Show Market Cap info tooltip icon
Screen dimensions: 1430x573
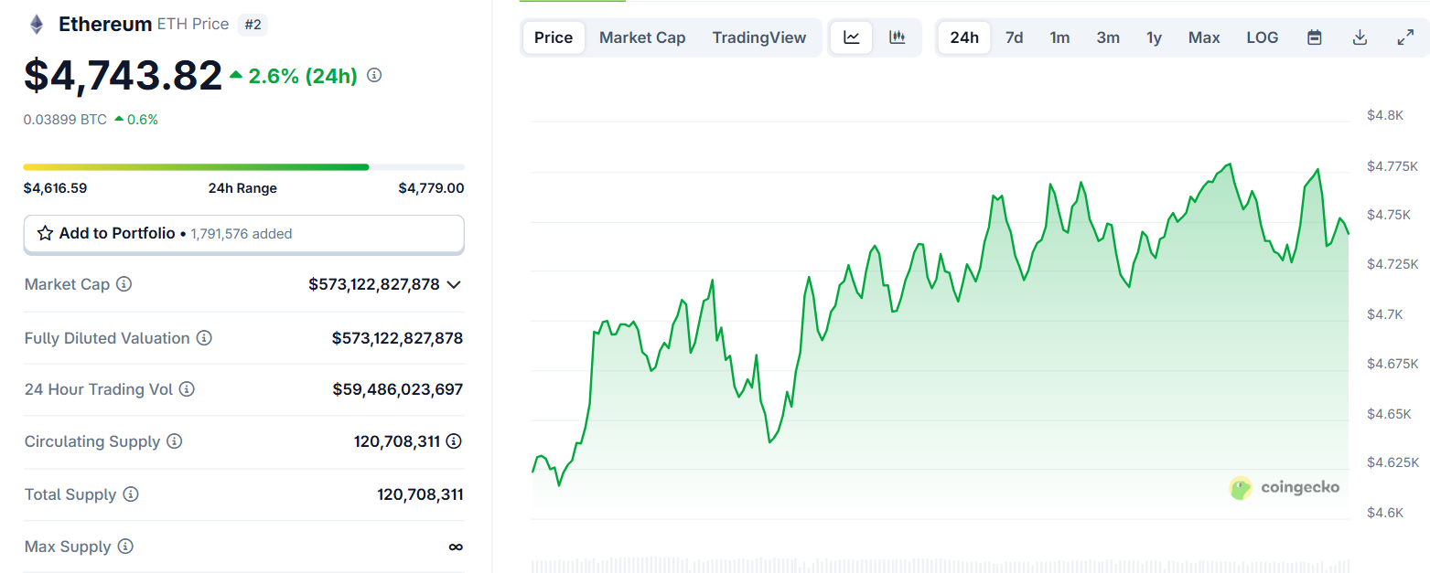pos(124,284)
